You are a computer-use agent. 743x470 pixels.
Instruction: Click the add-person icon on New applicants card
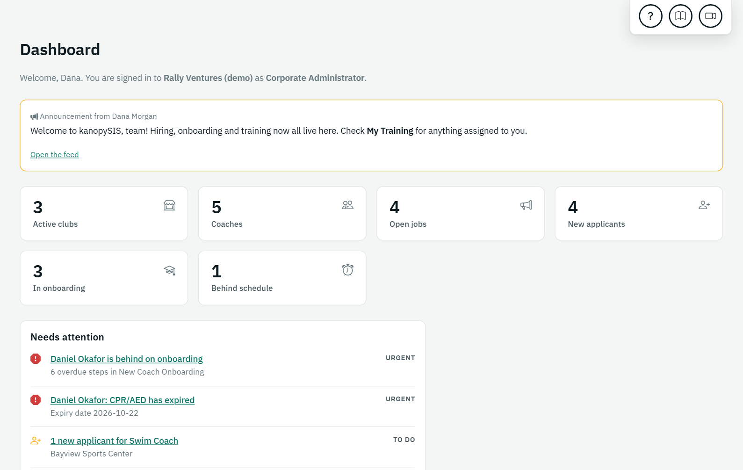704,205
